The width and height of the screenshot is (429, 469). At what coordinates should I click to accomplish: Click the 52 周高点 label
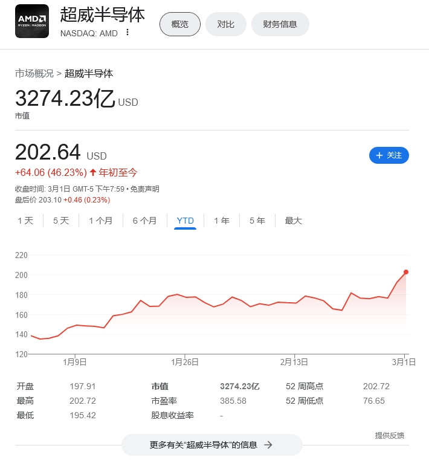(305, 386)
